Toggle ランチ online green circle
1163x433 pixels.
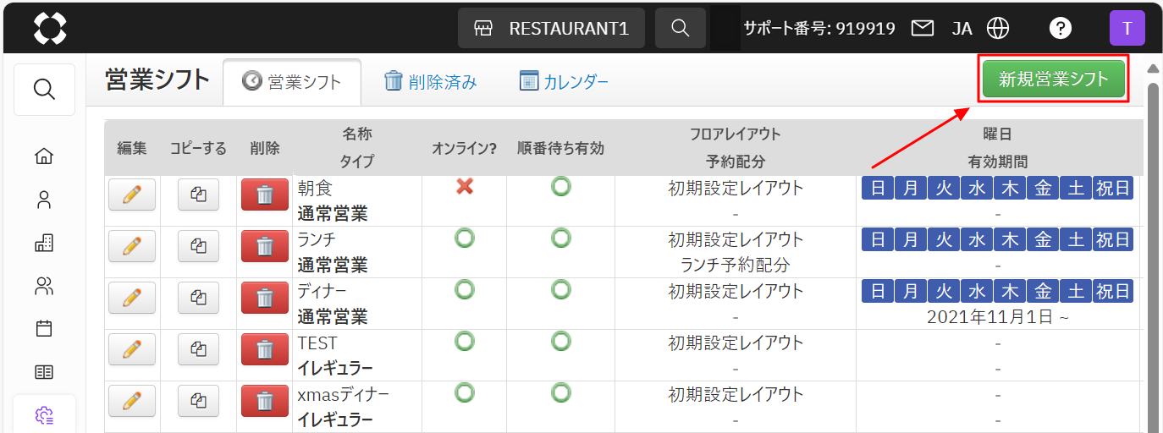464,238
